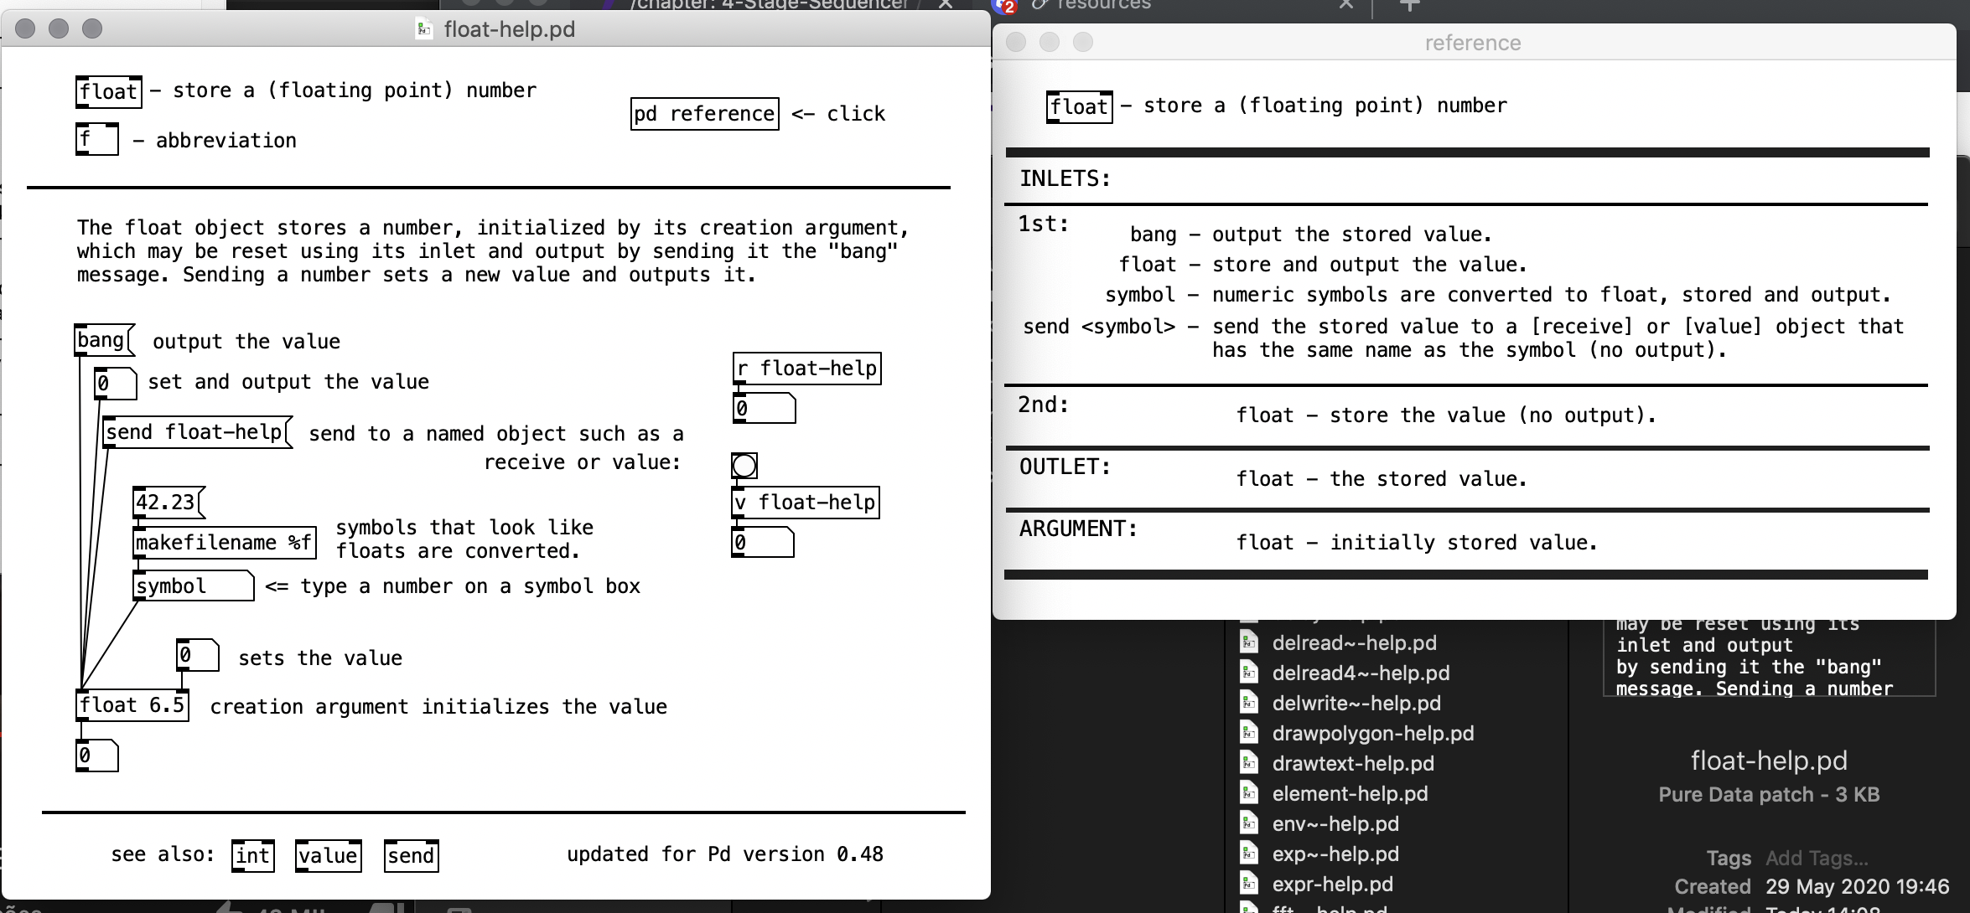Click the patch icon beside element-help.pd
Viewport: 1970px width, 913px height.
(1250, 793)
